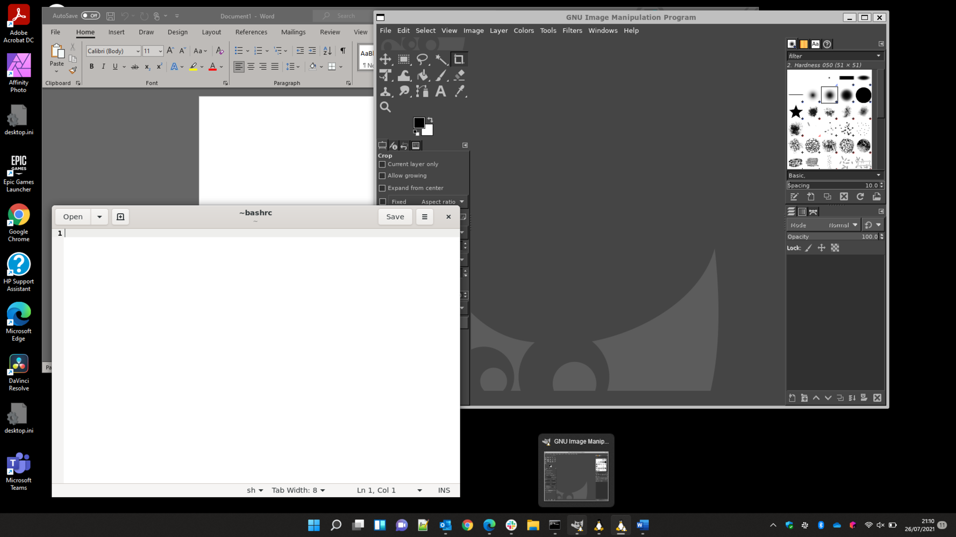Click GIMP foreground color swatch
This screenshot has width=956, height=537.
point(419,122)
